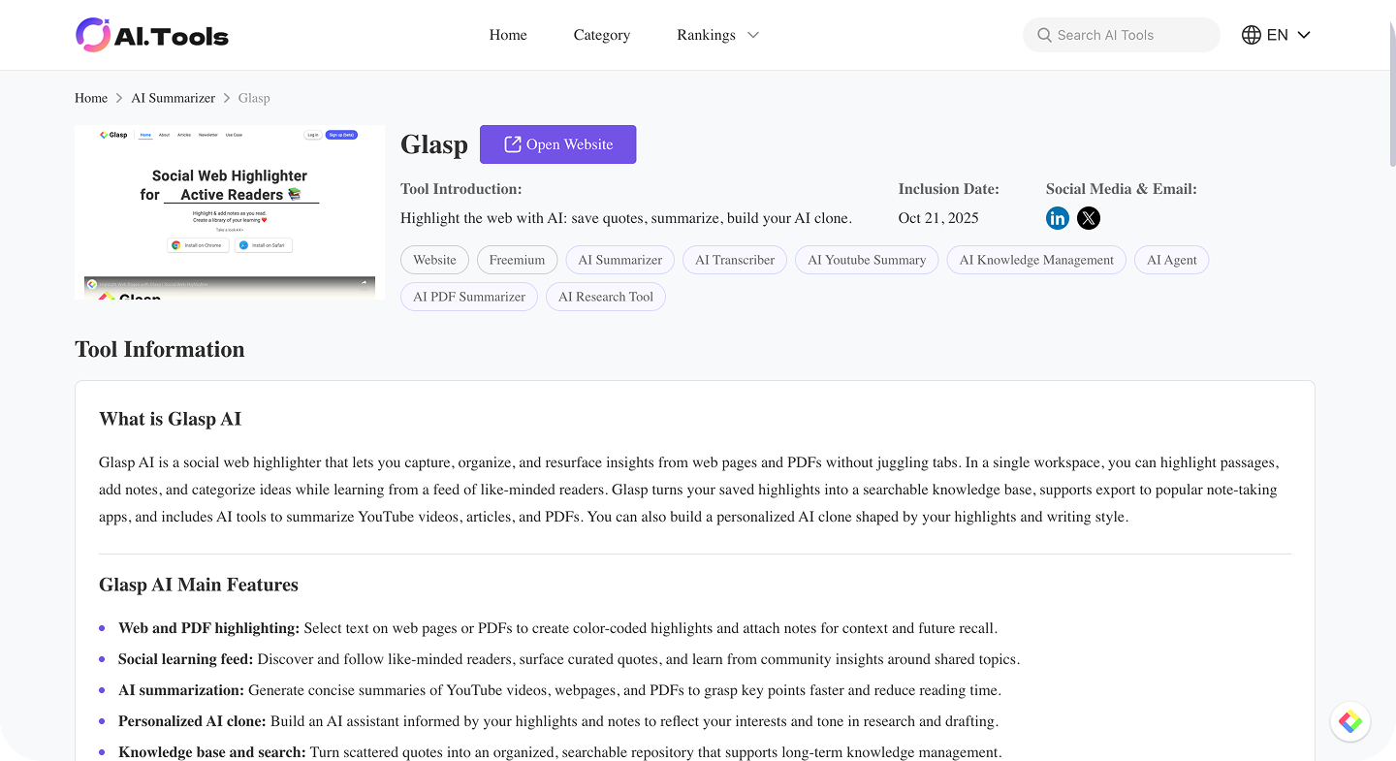Click the Tool Introduction label
Viewport: 1396px width, 761px height.
pyautogui.click(x=461, y=189)
